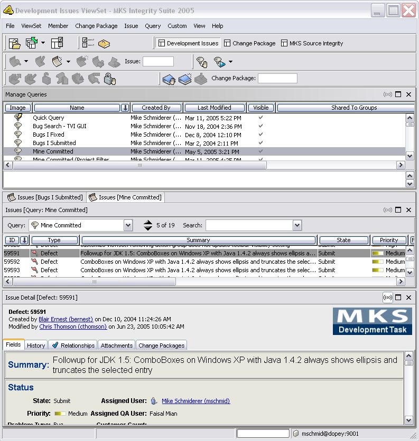Click the up/down stepper beside 5 of 19
Viewport: 419px width, 441px height.
pos(148,225)
